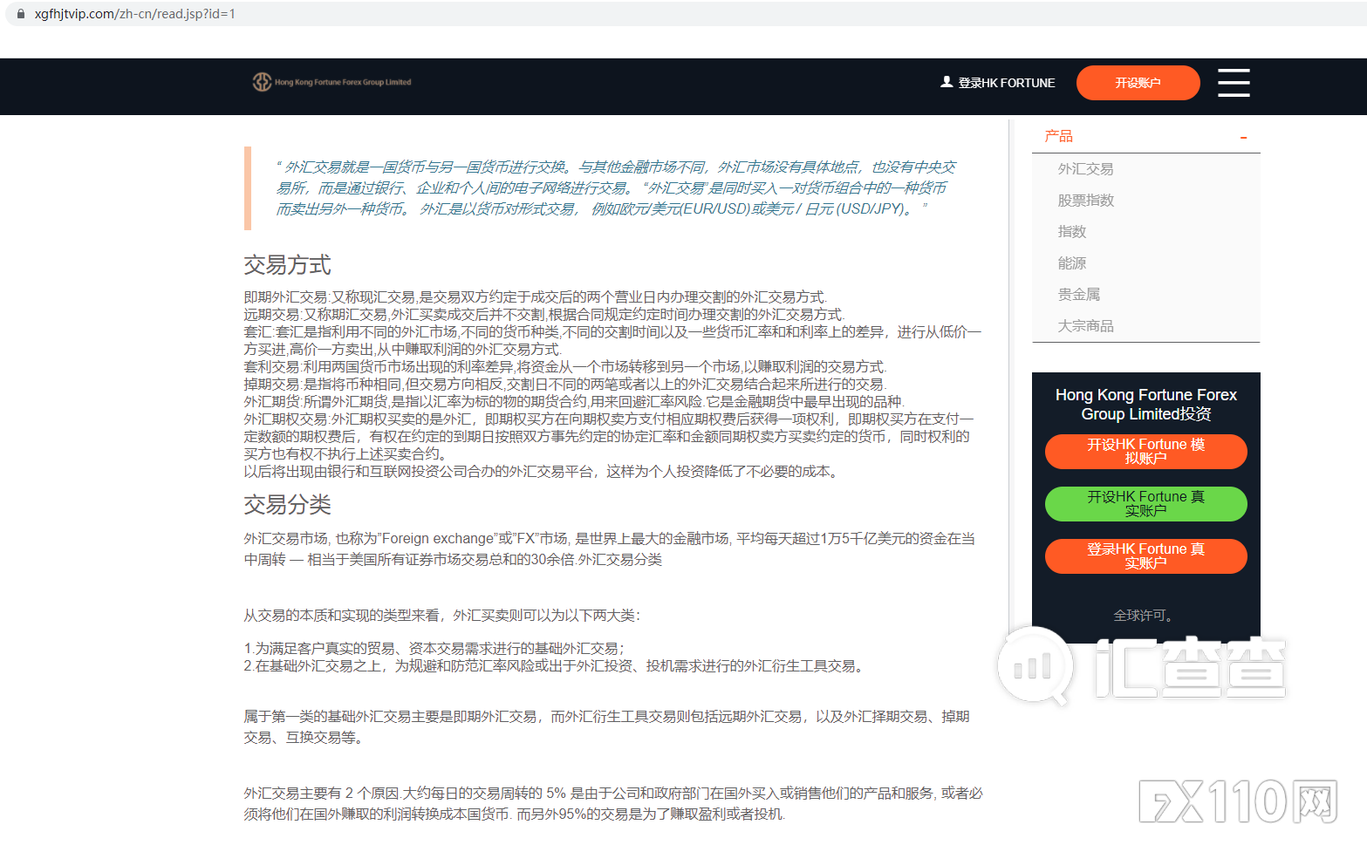The height and width of the screenshot is (845, 1367).
Task: Collapse the 产品 sidebar section
Action: click(x=1244, y=138)
